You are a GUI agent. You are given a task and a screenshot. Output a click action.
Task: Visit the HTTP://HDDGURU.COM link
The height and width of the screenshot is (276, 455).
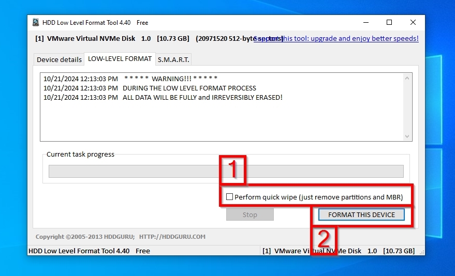172,237
